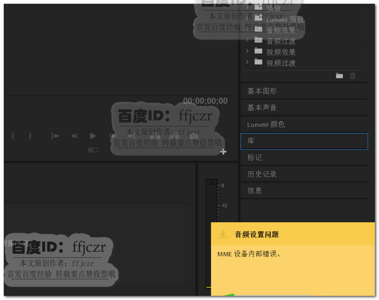Click the 预设 folder icon
The height and width of the screenshot is (300, 379).
258,7
